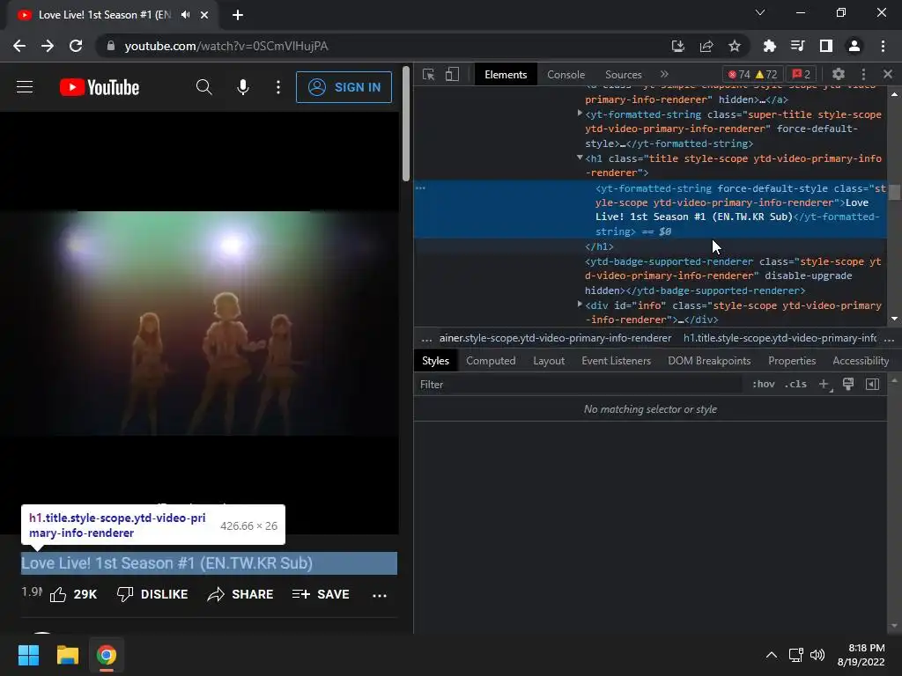This screenshot has height=676, width=902.
Task: Switch to the Elements tab
Action: [506, 75]
